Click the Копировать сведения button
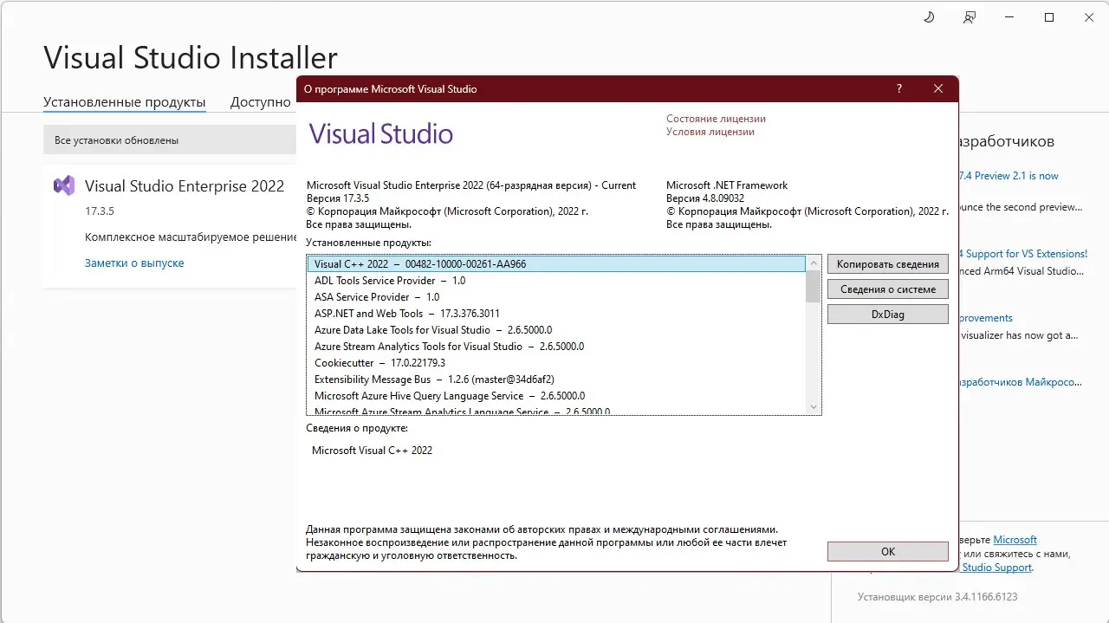Viewport: 1109px width, 623px height. coord(888,264)
